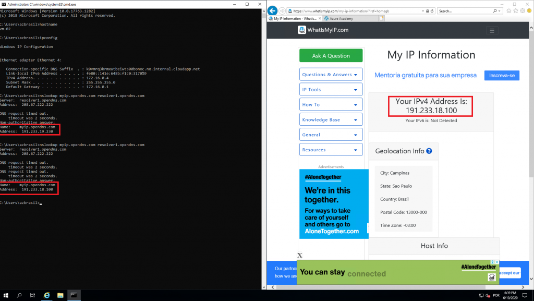
Task: Click the IPv4 address 191.233.18.100 on the webpage
Action: [431, 110]
